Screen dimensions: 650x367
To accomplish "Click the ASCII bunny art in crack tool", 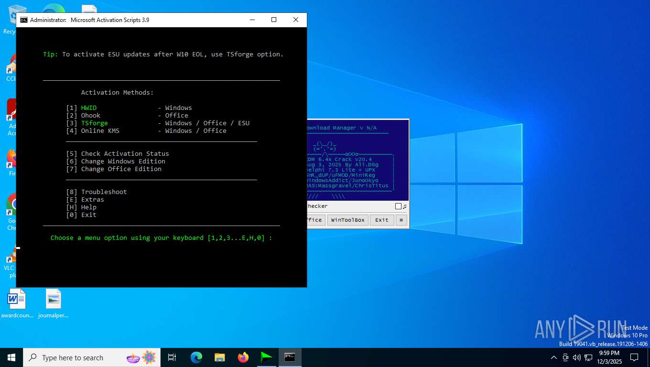I will 325,146.
